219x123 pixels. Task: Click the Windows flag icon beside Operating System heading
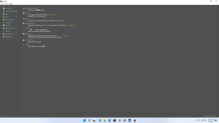click(x=24, y=9)
